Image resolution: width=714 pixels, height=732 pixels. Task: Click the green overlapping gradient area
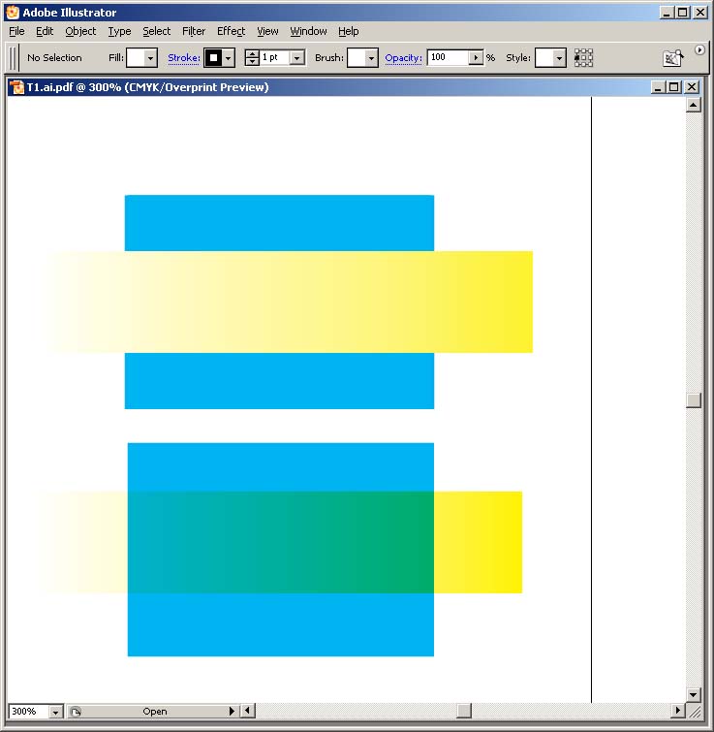(281, 542)
